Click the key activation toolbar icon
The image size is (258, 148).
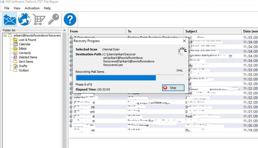click(53, 19)
